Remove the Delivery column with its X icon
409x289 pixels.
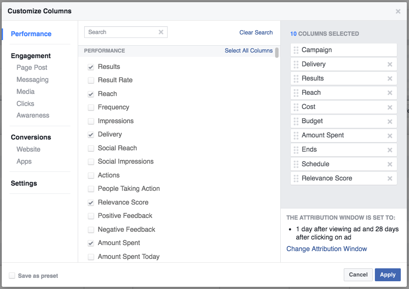(x=390, y=64)
